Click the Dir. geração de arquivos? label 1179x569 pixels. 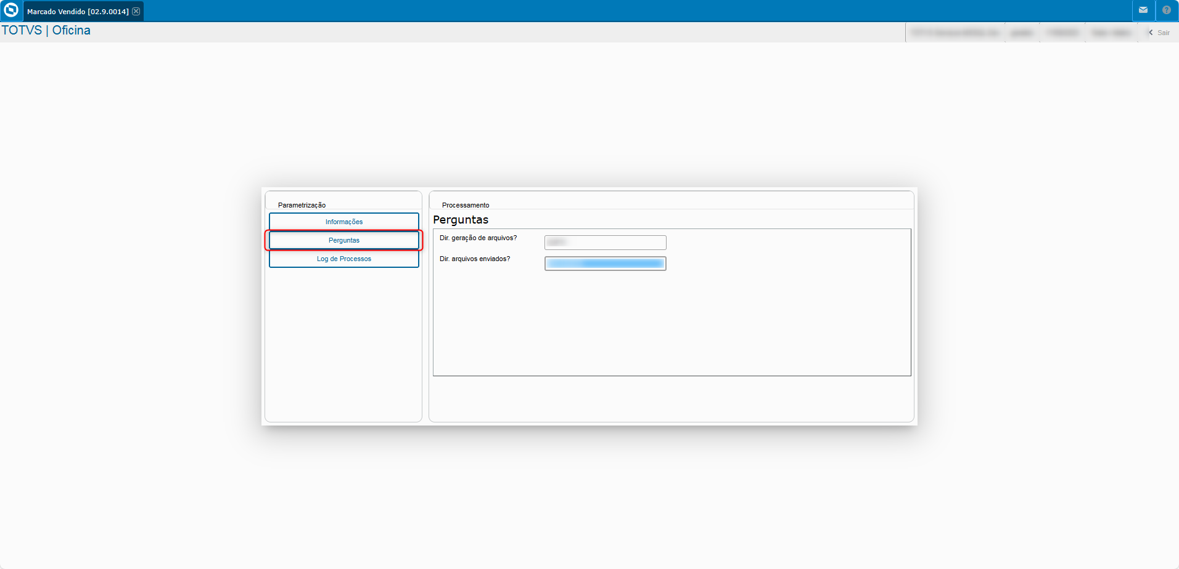(478, 238)
